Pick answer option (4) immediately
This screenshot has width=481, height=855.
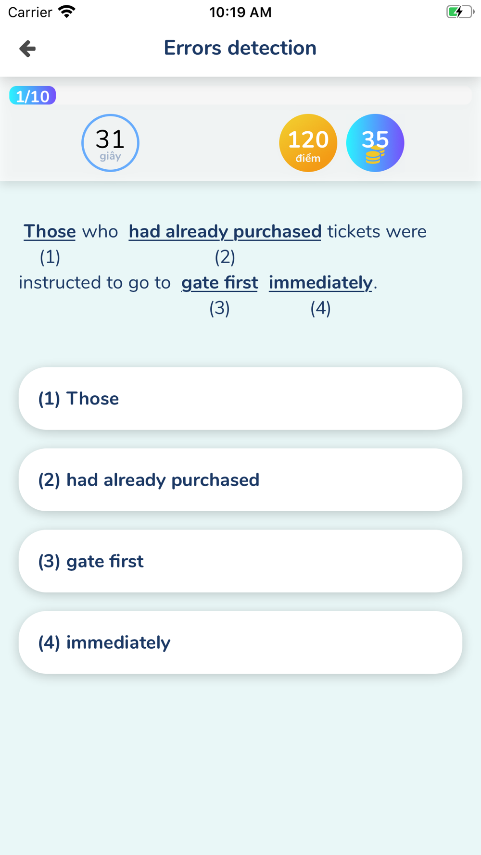point(240,642)
